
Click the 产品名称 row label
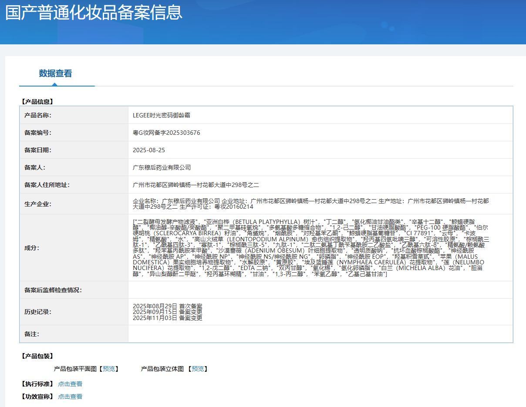(38, 115)
